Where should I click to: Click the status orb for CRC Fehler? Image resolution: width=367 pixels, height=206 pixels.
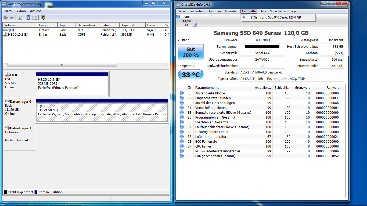[182, 146]
